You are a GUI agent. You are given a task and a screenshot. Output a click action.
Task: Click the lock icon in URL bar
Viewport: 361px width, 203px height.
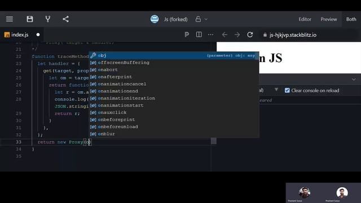pyautogui.click(x=265, y=35)
